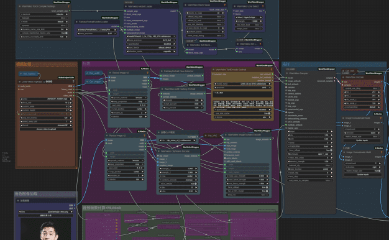Image resolution: width=389 pixels, height=240 pixels.
Task: Click Update inputs on lower Image Concatenate Multi
Action: pyautogui.click(x=363, y=175)
